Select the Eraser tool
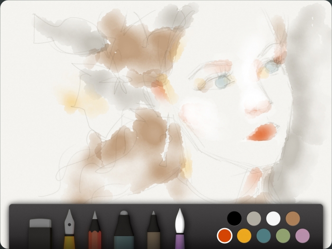Image resolution: width=332 pixels, height=249 pixels. tap(40, 231)
